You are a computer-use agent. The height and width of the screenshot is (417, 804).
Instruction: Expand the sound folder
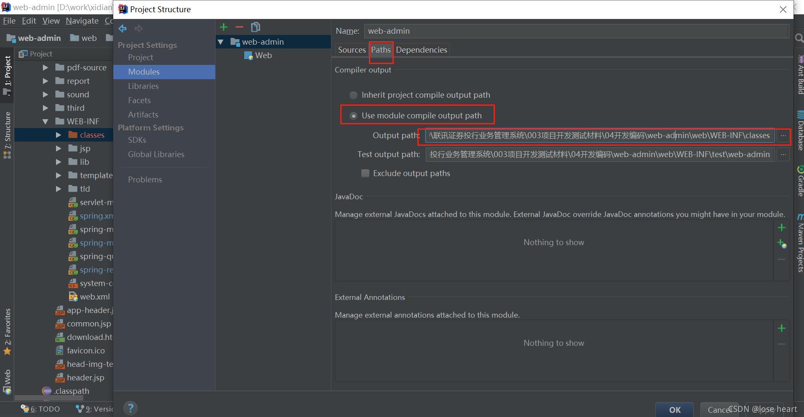click(x=45, y=94)
